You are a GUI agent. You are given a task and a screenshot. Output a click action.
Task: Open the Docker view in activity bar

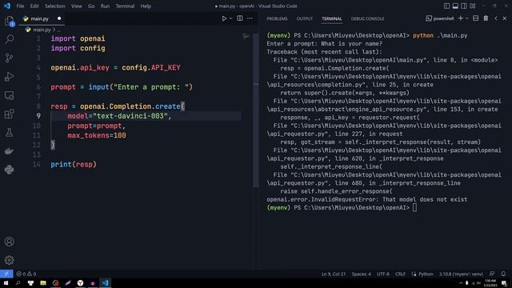click(x=9, y=151)
